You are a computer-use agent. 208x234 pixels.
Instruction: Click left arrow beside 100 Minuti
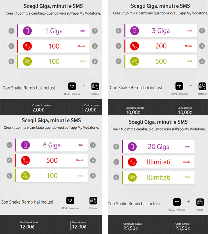click(12, 46)
